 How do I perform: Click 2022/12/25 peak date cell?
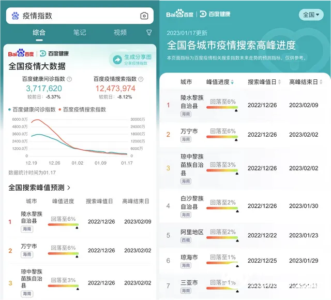point(262,261)
